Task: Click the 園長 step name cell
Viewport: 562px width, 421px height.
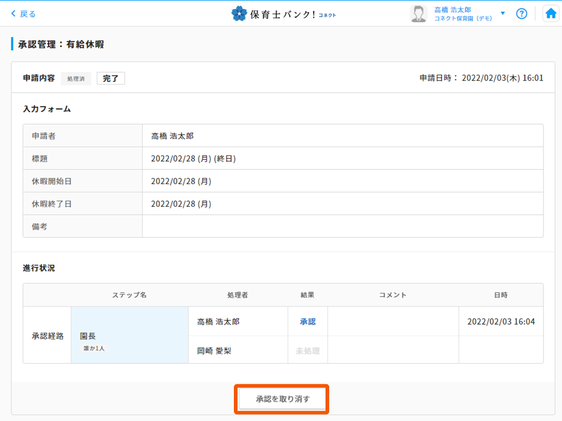Action: (x=88, y=336)
